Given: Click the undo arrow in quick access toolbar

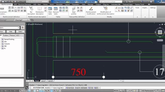Looking at the screenshot, I should [18, 2].
